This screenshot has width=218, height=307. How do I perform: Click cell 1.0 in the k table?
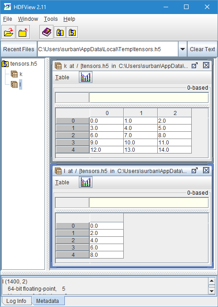pos(140,121)
